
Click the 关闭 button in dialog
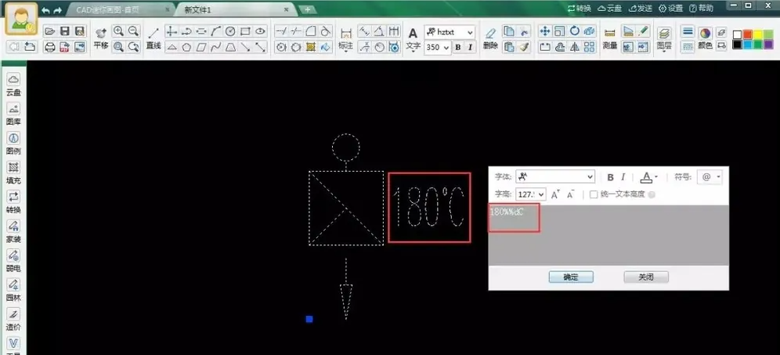[645, 277]
